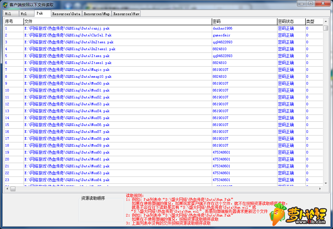The width and height of the screenshot is (333, 229).
Task: Select the Mon61.pak file path
Action: [67, 159]
